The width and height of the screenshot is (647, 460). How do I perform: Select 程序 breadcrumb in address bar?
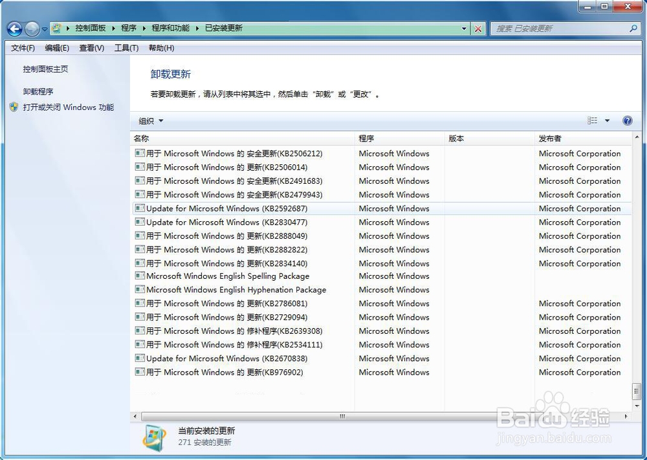point(128,28)
